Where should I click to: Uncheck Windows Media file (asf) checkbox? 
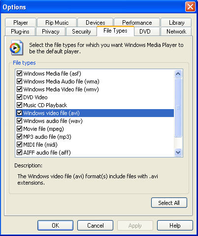pos(19,74)
